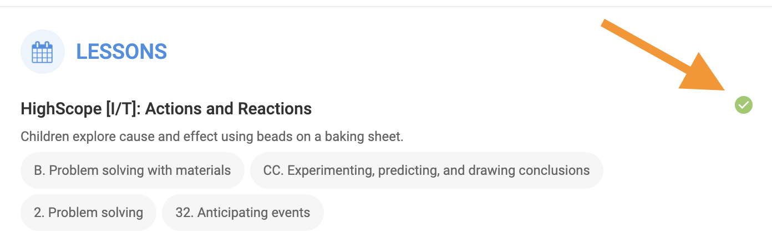Click the horizontal divider line above LESSONS
The width and height of the screenshot is (772, 242).
point(386,7)
